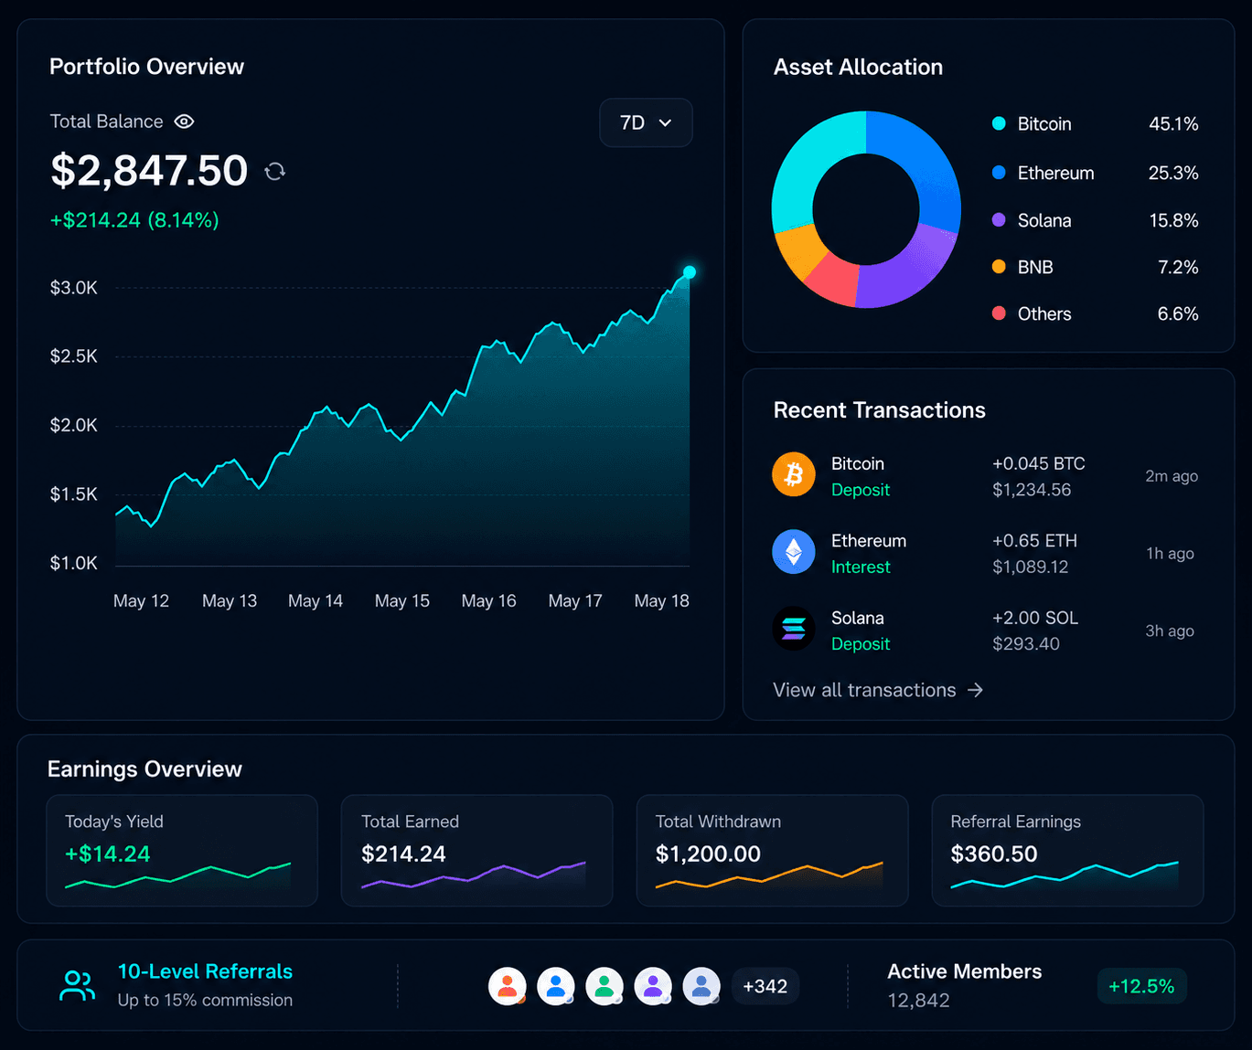Viewport: 1252px width, 1050px height.
Task: Select the gray-blue referral avatar
Action: click(x=701, y=986)
